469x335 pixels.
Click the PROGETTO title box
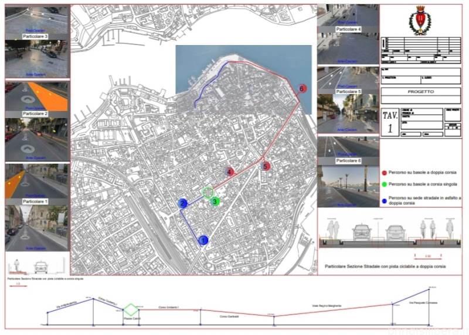pos(420,92)
